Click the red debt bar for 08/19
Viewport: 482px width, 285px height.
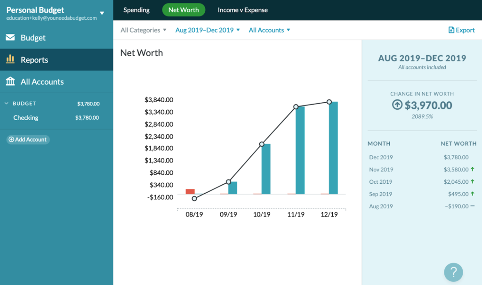(190, 191)
